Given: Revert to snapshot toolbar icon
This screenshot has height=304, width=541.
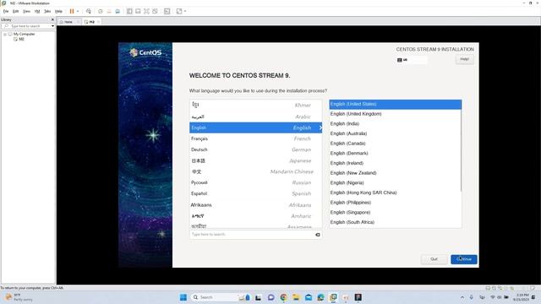Looking at the screenshot, I should click(x=109, y=11).
